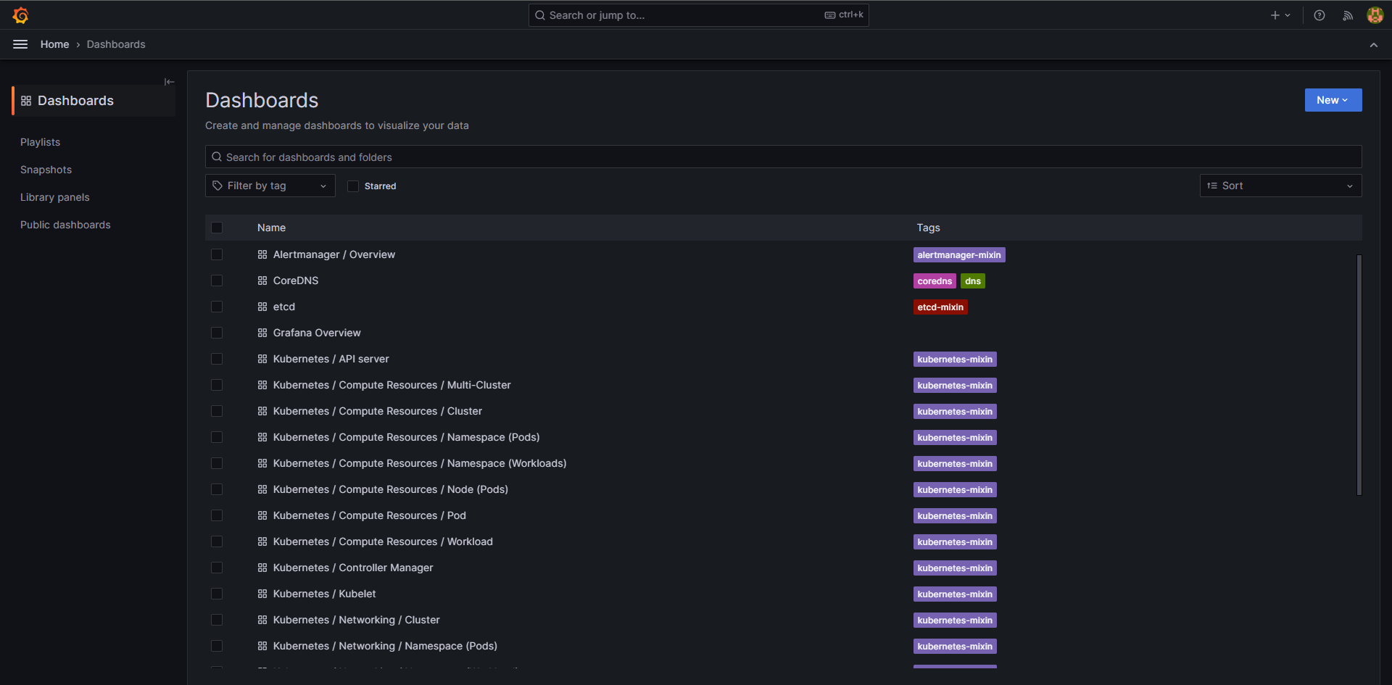The image size is (1392, 685).
Task: Open the hamburger navigation menu
Action: [20, 44]
